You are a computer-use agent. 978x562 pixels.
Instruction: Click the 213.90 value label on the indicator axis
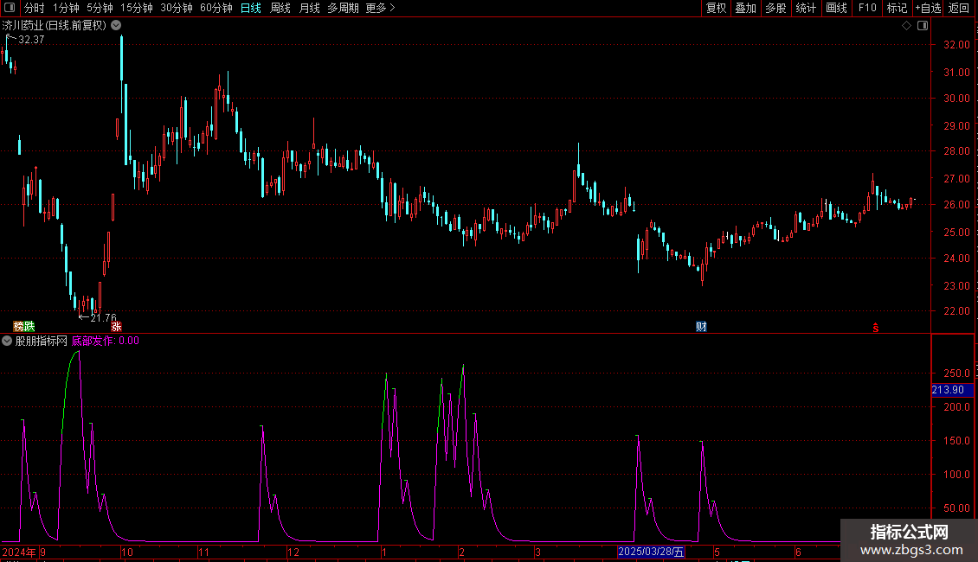click(952, 389)
